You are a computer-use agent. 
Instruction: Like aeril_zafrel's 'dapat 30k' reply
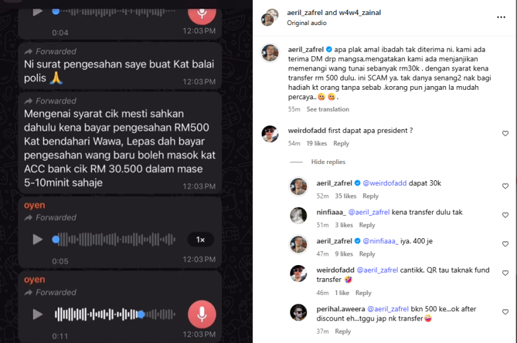point(505,186)
